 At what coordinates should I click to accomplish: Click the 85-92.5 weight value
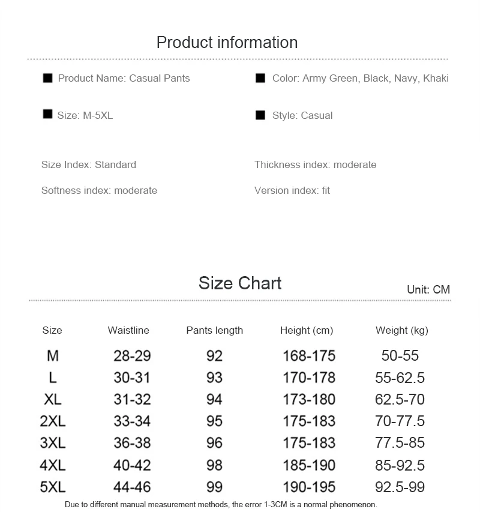click(400, 465)
